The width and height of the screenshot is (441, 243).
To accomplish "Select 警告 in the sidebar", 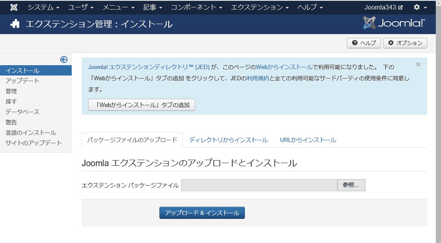I will [11, 123].
